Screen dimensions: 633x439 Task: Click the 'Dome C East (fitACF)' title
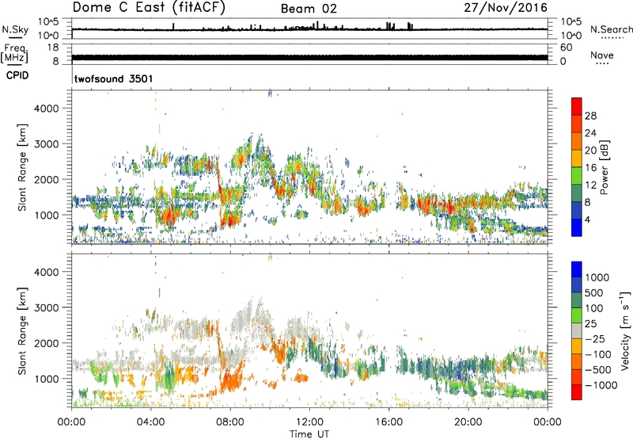pyautogui.click(x=149, y=8)
